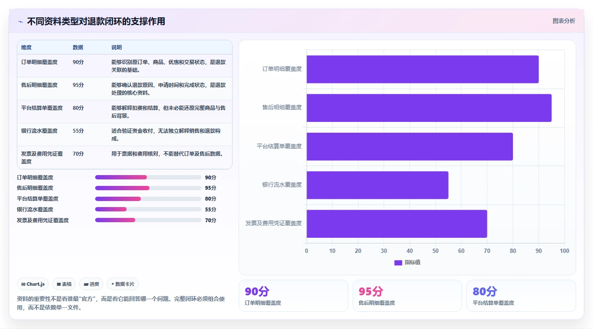Click the 90分 value beside the progress bar
593x329 pixels.
coord(210,178)
